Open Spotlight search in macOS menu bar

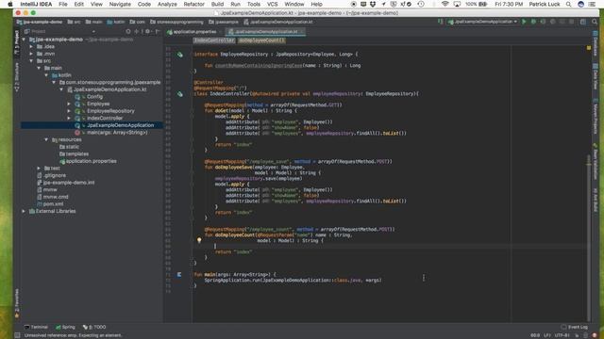(568, 4)
